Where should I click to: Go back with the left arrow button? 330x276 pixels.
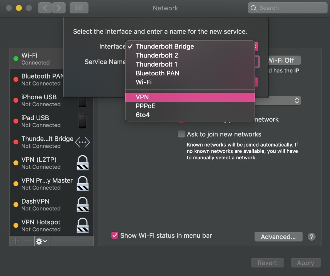point(45,8)
